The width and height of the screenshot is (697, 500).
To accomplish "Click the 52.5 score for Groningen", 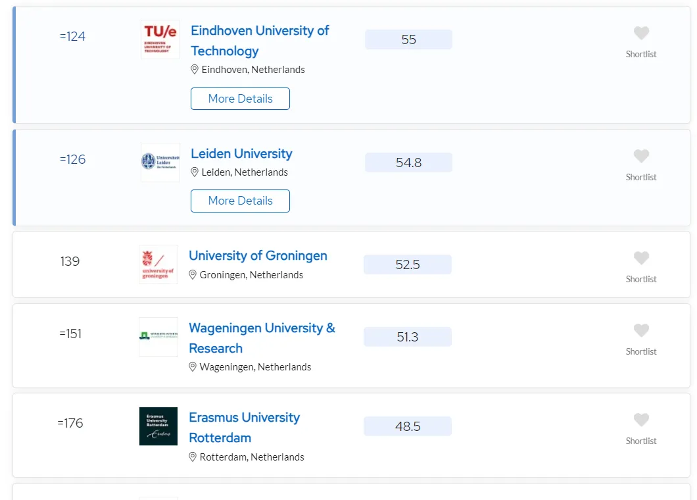I will (408, 264).
